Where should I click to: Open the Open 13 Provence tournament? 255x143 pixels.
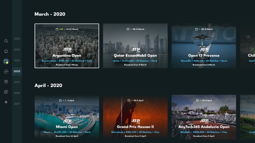coord(204,46)
